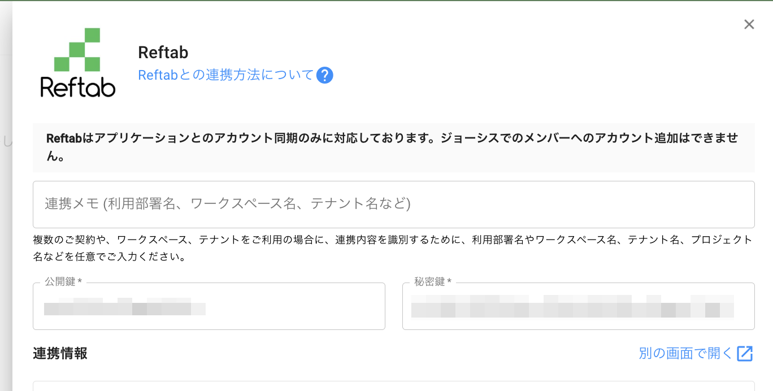Click the bold Reftab word in notice
Image resolution: width=773 pixels, height=391 pixels.
pos(64,138)
